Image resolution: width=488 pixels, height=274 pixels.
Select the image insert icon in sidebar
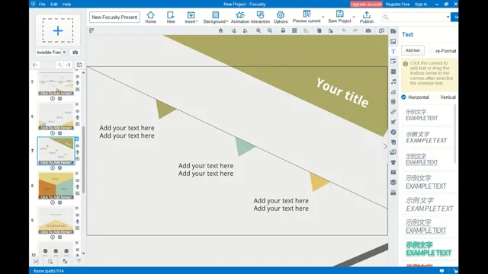tap(393, 41)
